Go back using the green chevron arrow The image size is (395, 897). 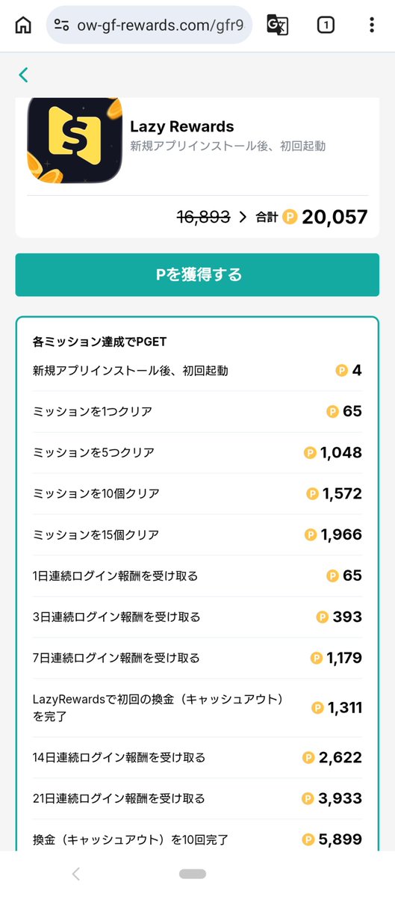tap(23, 75)
